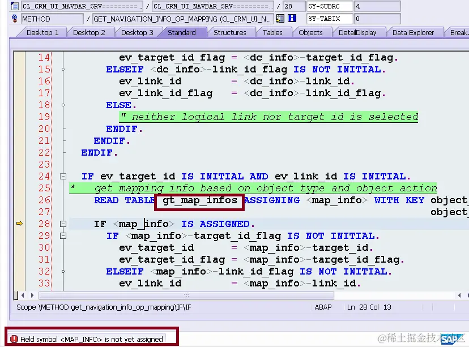Viewport: 469px width, 347px height.
Task: Click the navigate-to-source icon next to the method name
Action: pyautogui.click(x=280, y=19)
